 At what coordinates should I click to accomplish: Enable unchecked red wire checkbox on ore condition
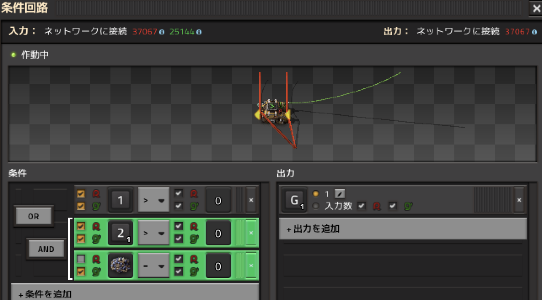click(x=81, y=259)
